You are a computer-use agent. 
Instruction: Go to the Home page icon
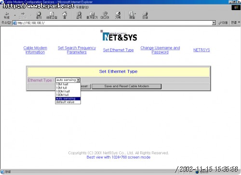65,15
